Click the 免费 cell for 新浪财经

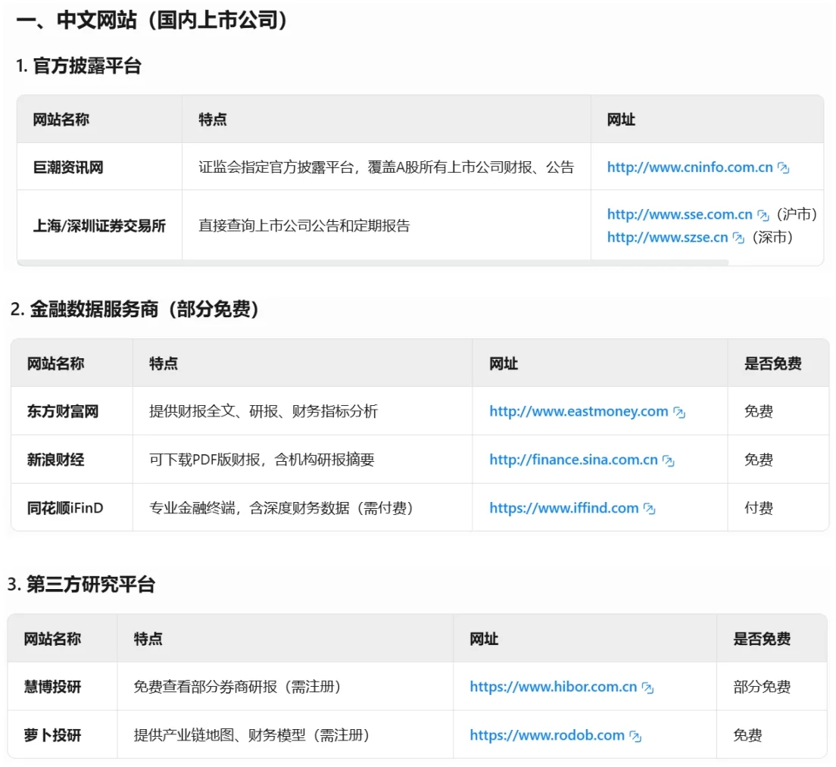pyautogui.click(x=778, y=460)
